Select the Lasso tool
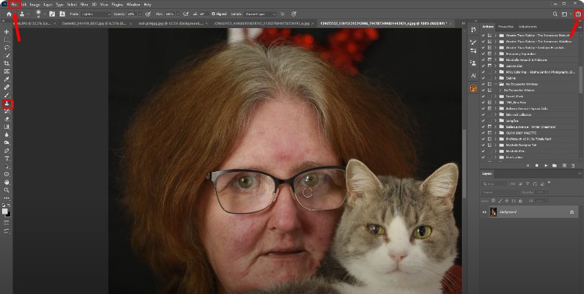 coord(7,48)
